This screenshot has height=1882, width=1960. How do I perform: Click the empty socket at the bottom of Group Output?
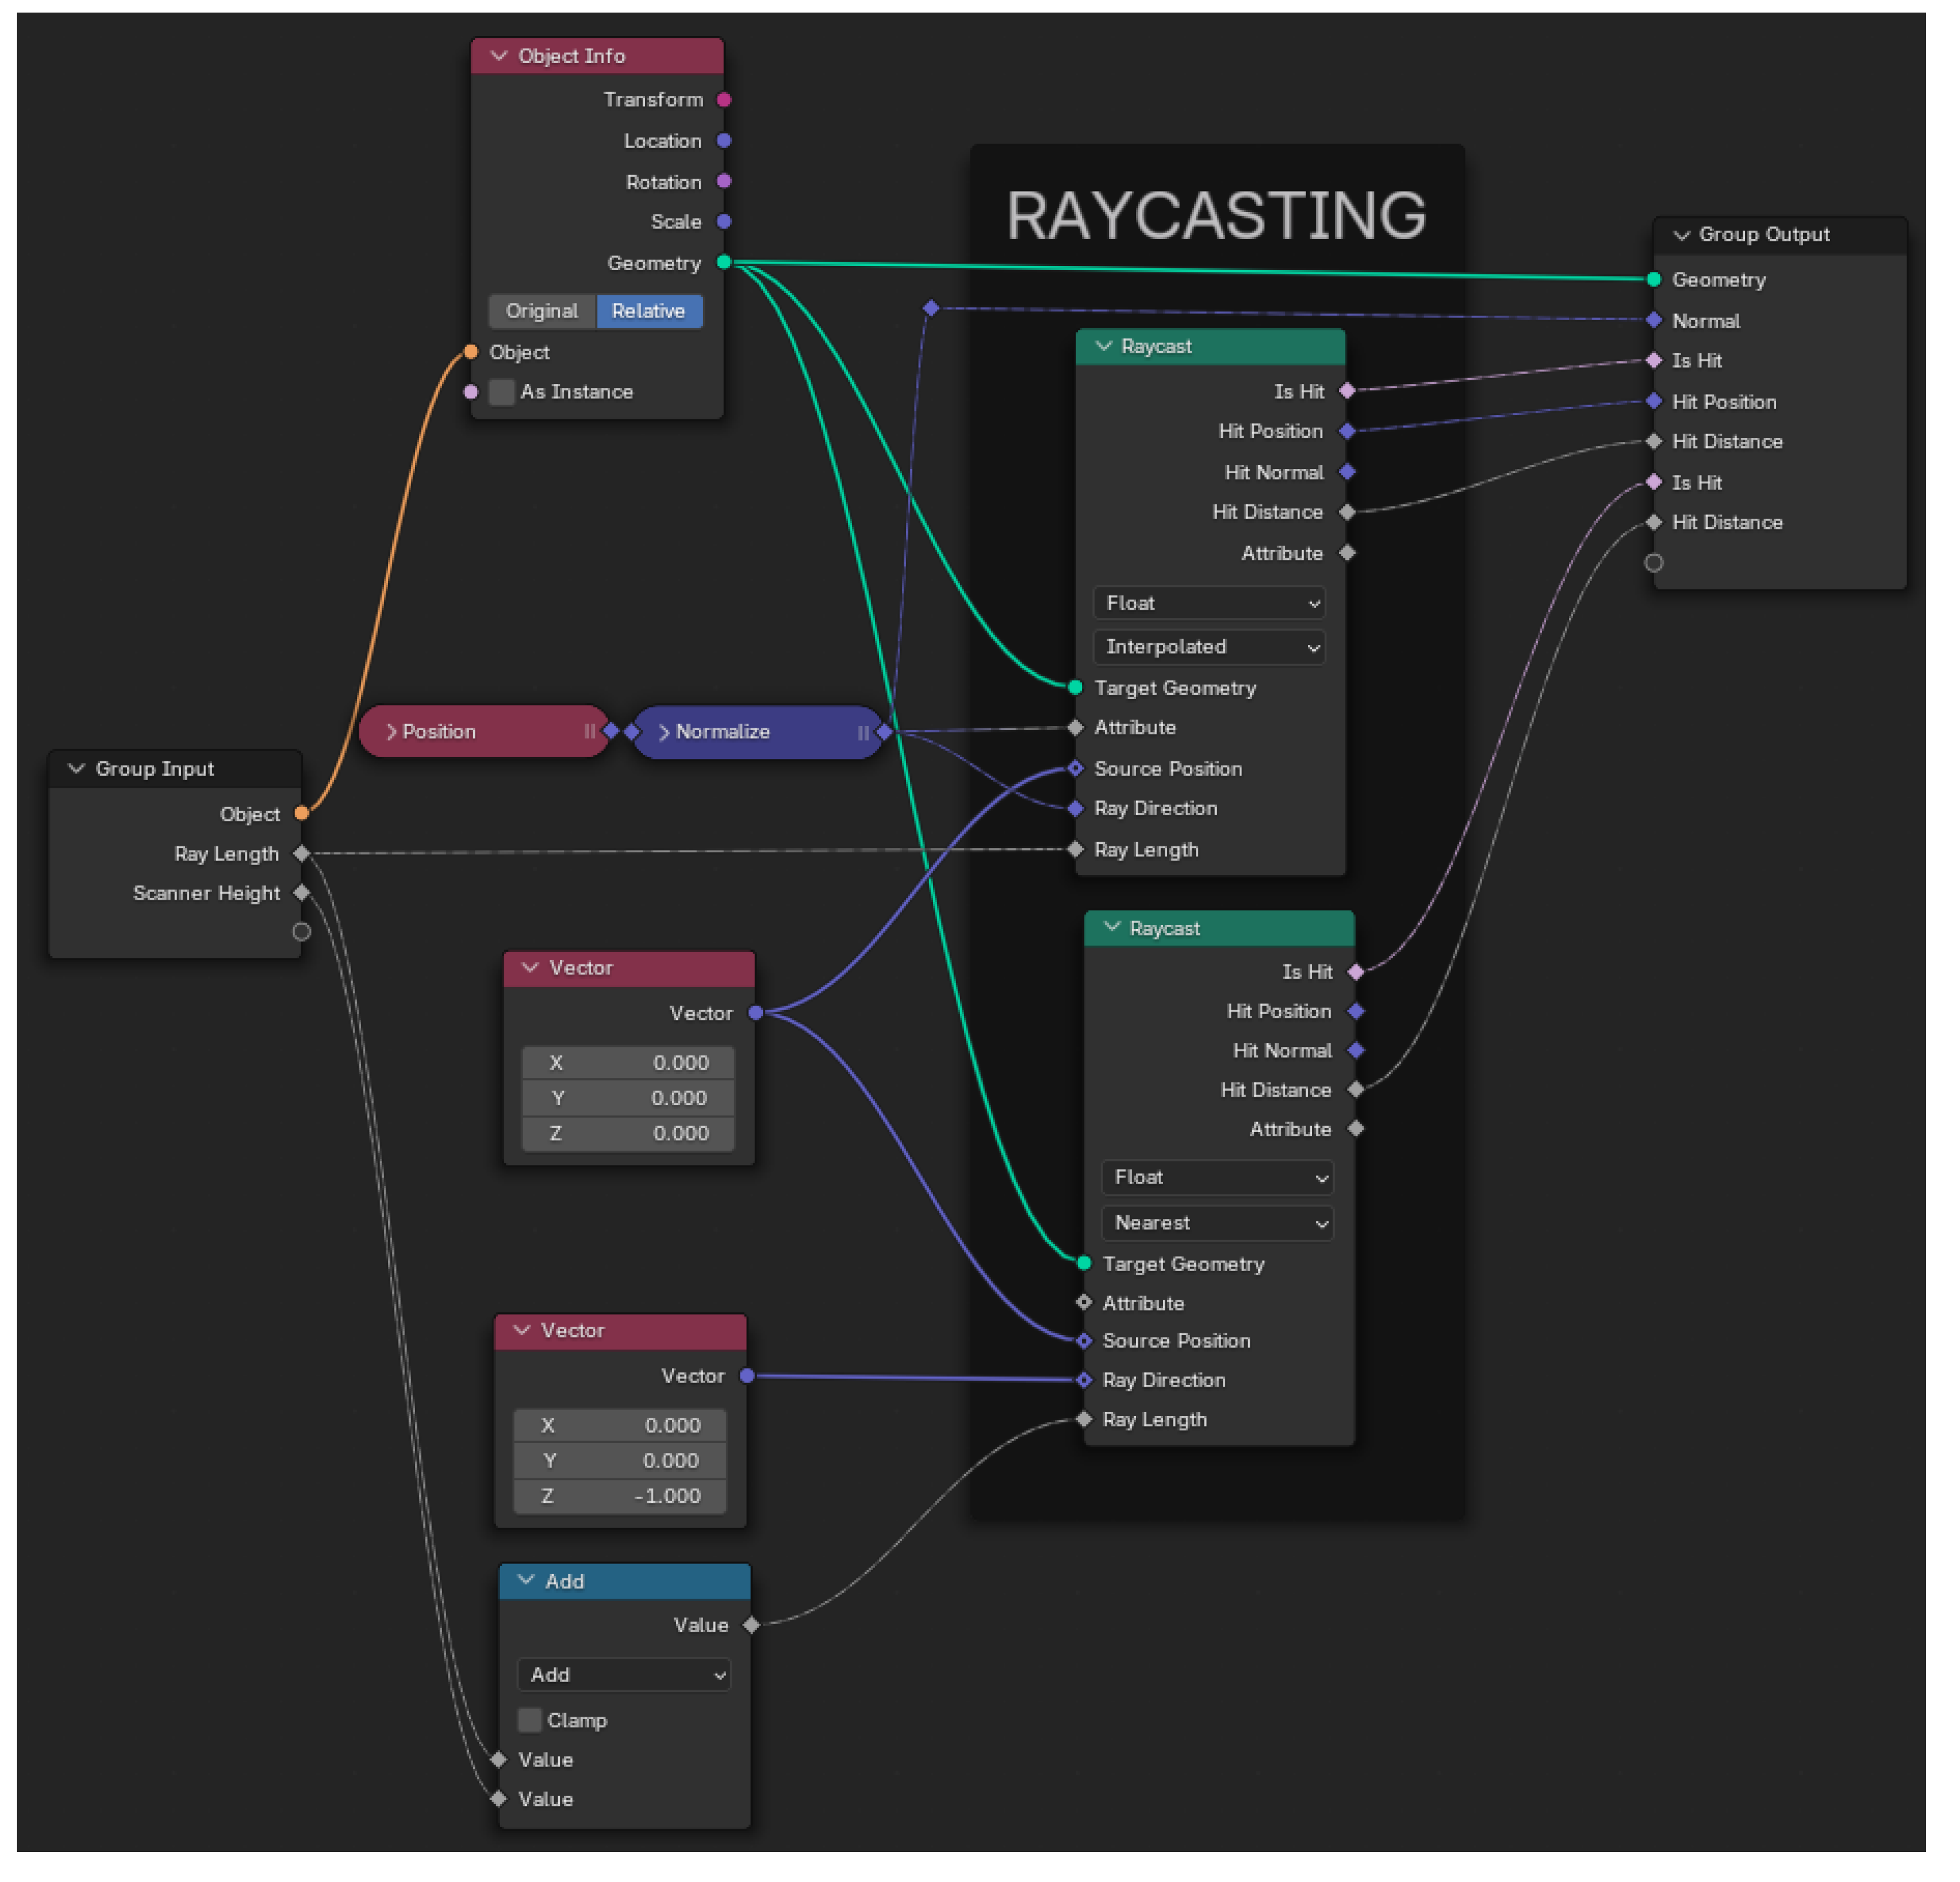point(1654,563)
